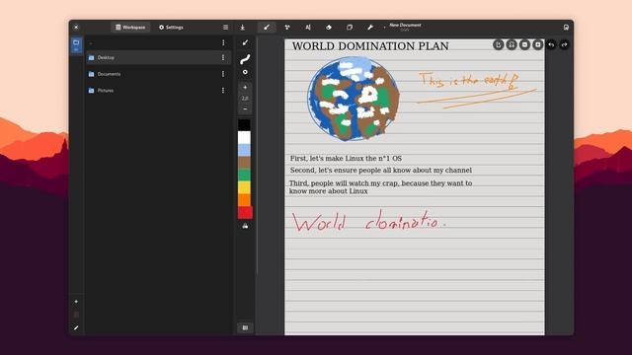The image size is (632, 355).
Task: Click the orange "This is the earth" handwriting
Action: (x=468, y=81)
